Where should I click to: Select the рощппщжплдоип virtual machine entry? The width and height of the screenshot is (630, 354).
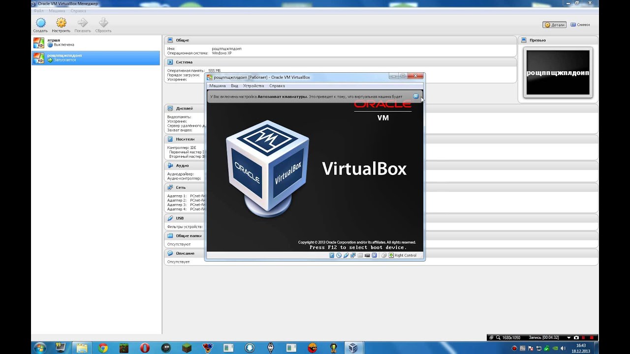96,58
